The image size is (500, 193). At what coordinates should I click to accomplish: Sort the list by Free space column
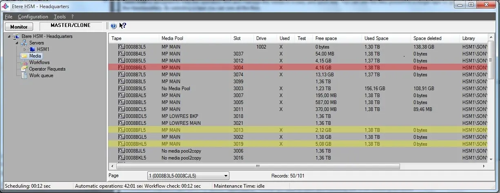pyautogui.click(x=326, y=38)
